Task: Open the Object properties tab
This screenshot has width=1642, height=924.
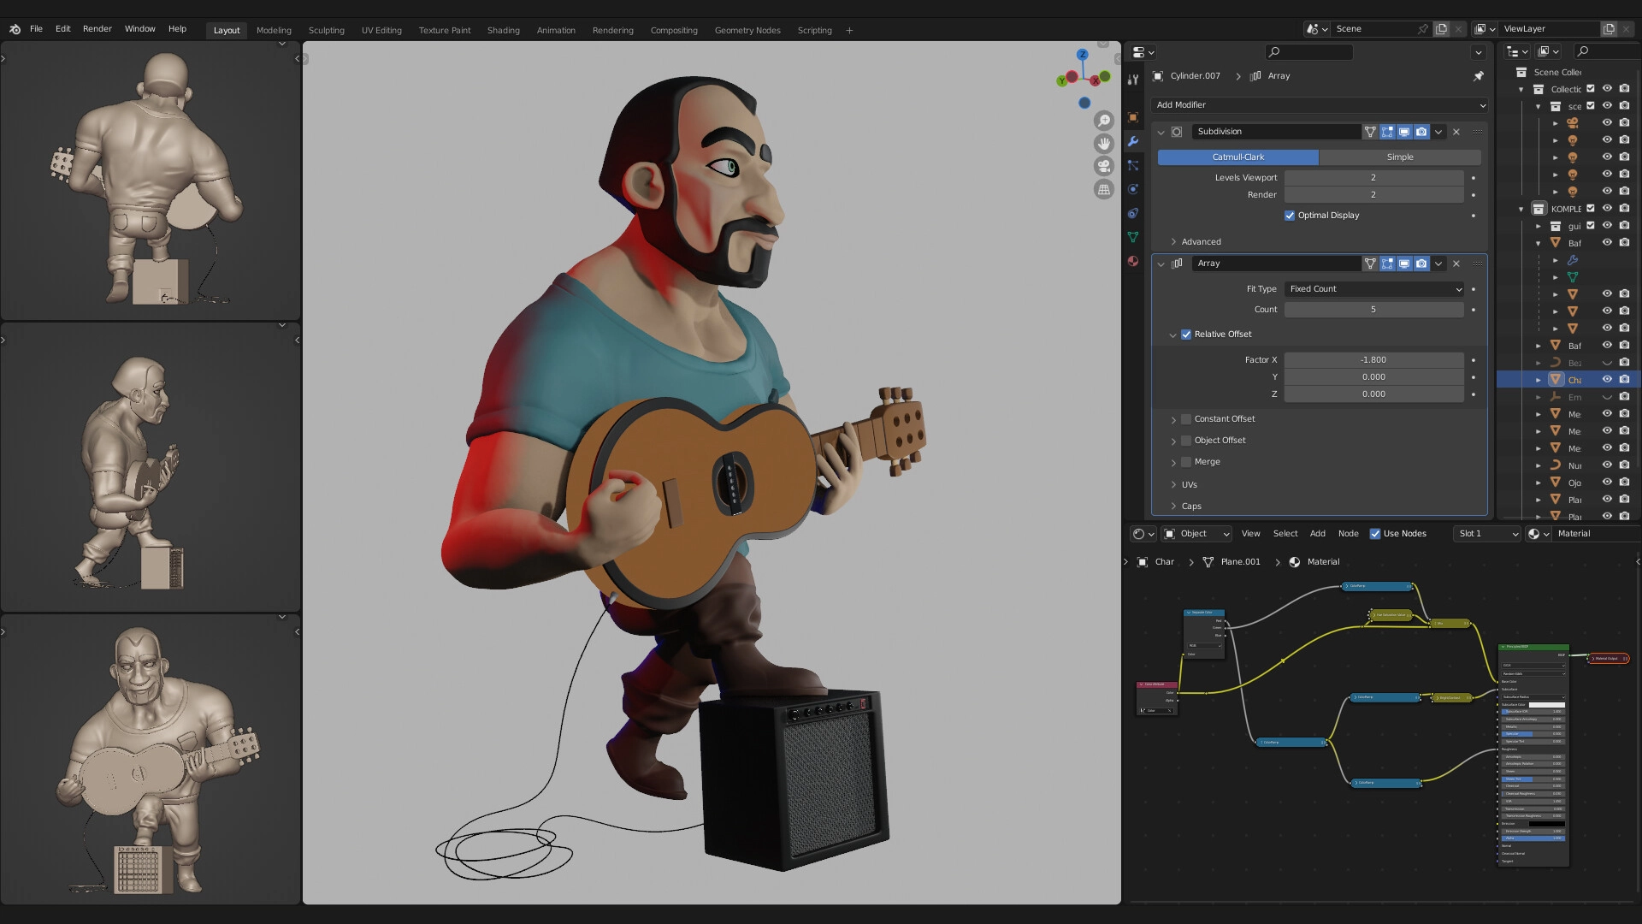Action: tap(1133, 117)
